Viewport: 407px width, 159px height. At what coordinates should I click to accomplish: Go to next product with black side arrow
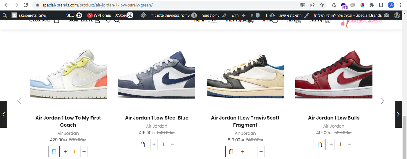coord(398,114)
